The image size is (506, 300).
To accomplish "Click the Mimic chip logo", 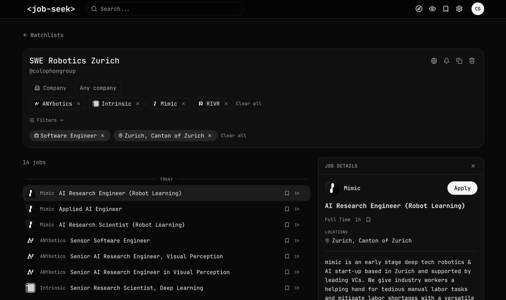I will pos(155,104).
